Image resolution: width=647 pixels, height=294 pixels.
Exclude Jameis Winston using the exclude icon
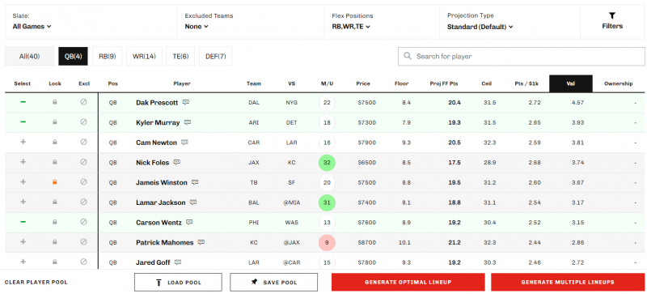84,182
